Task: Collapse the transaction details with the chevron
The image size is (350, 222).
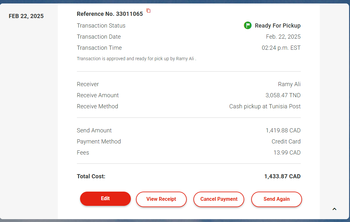Action: (x=334, y=209)
